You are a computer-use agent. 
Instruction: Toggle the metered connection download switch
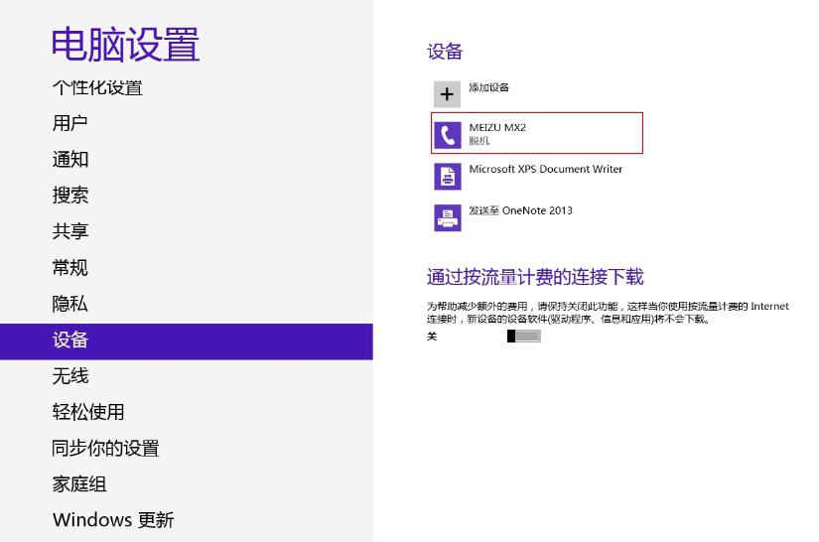(x=524, y=337)
